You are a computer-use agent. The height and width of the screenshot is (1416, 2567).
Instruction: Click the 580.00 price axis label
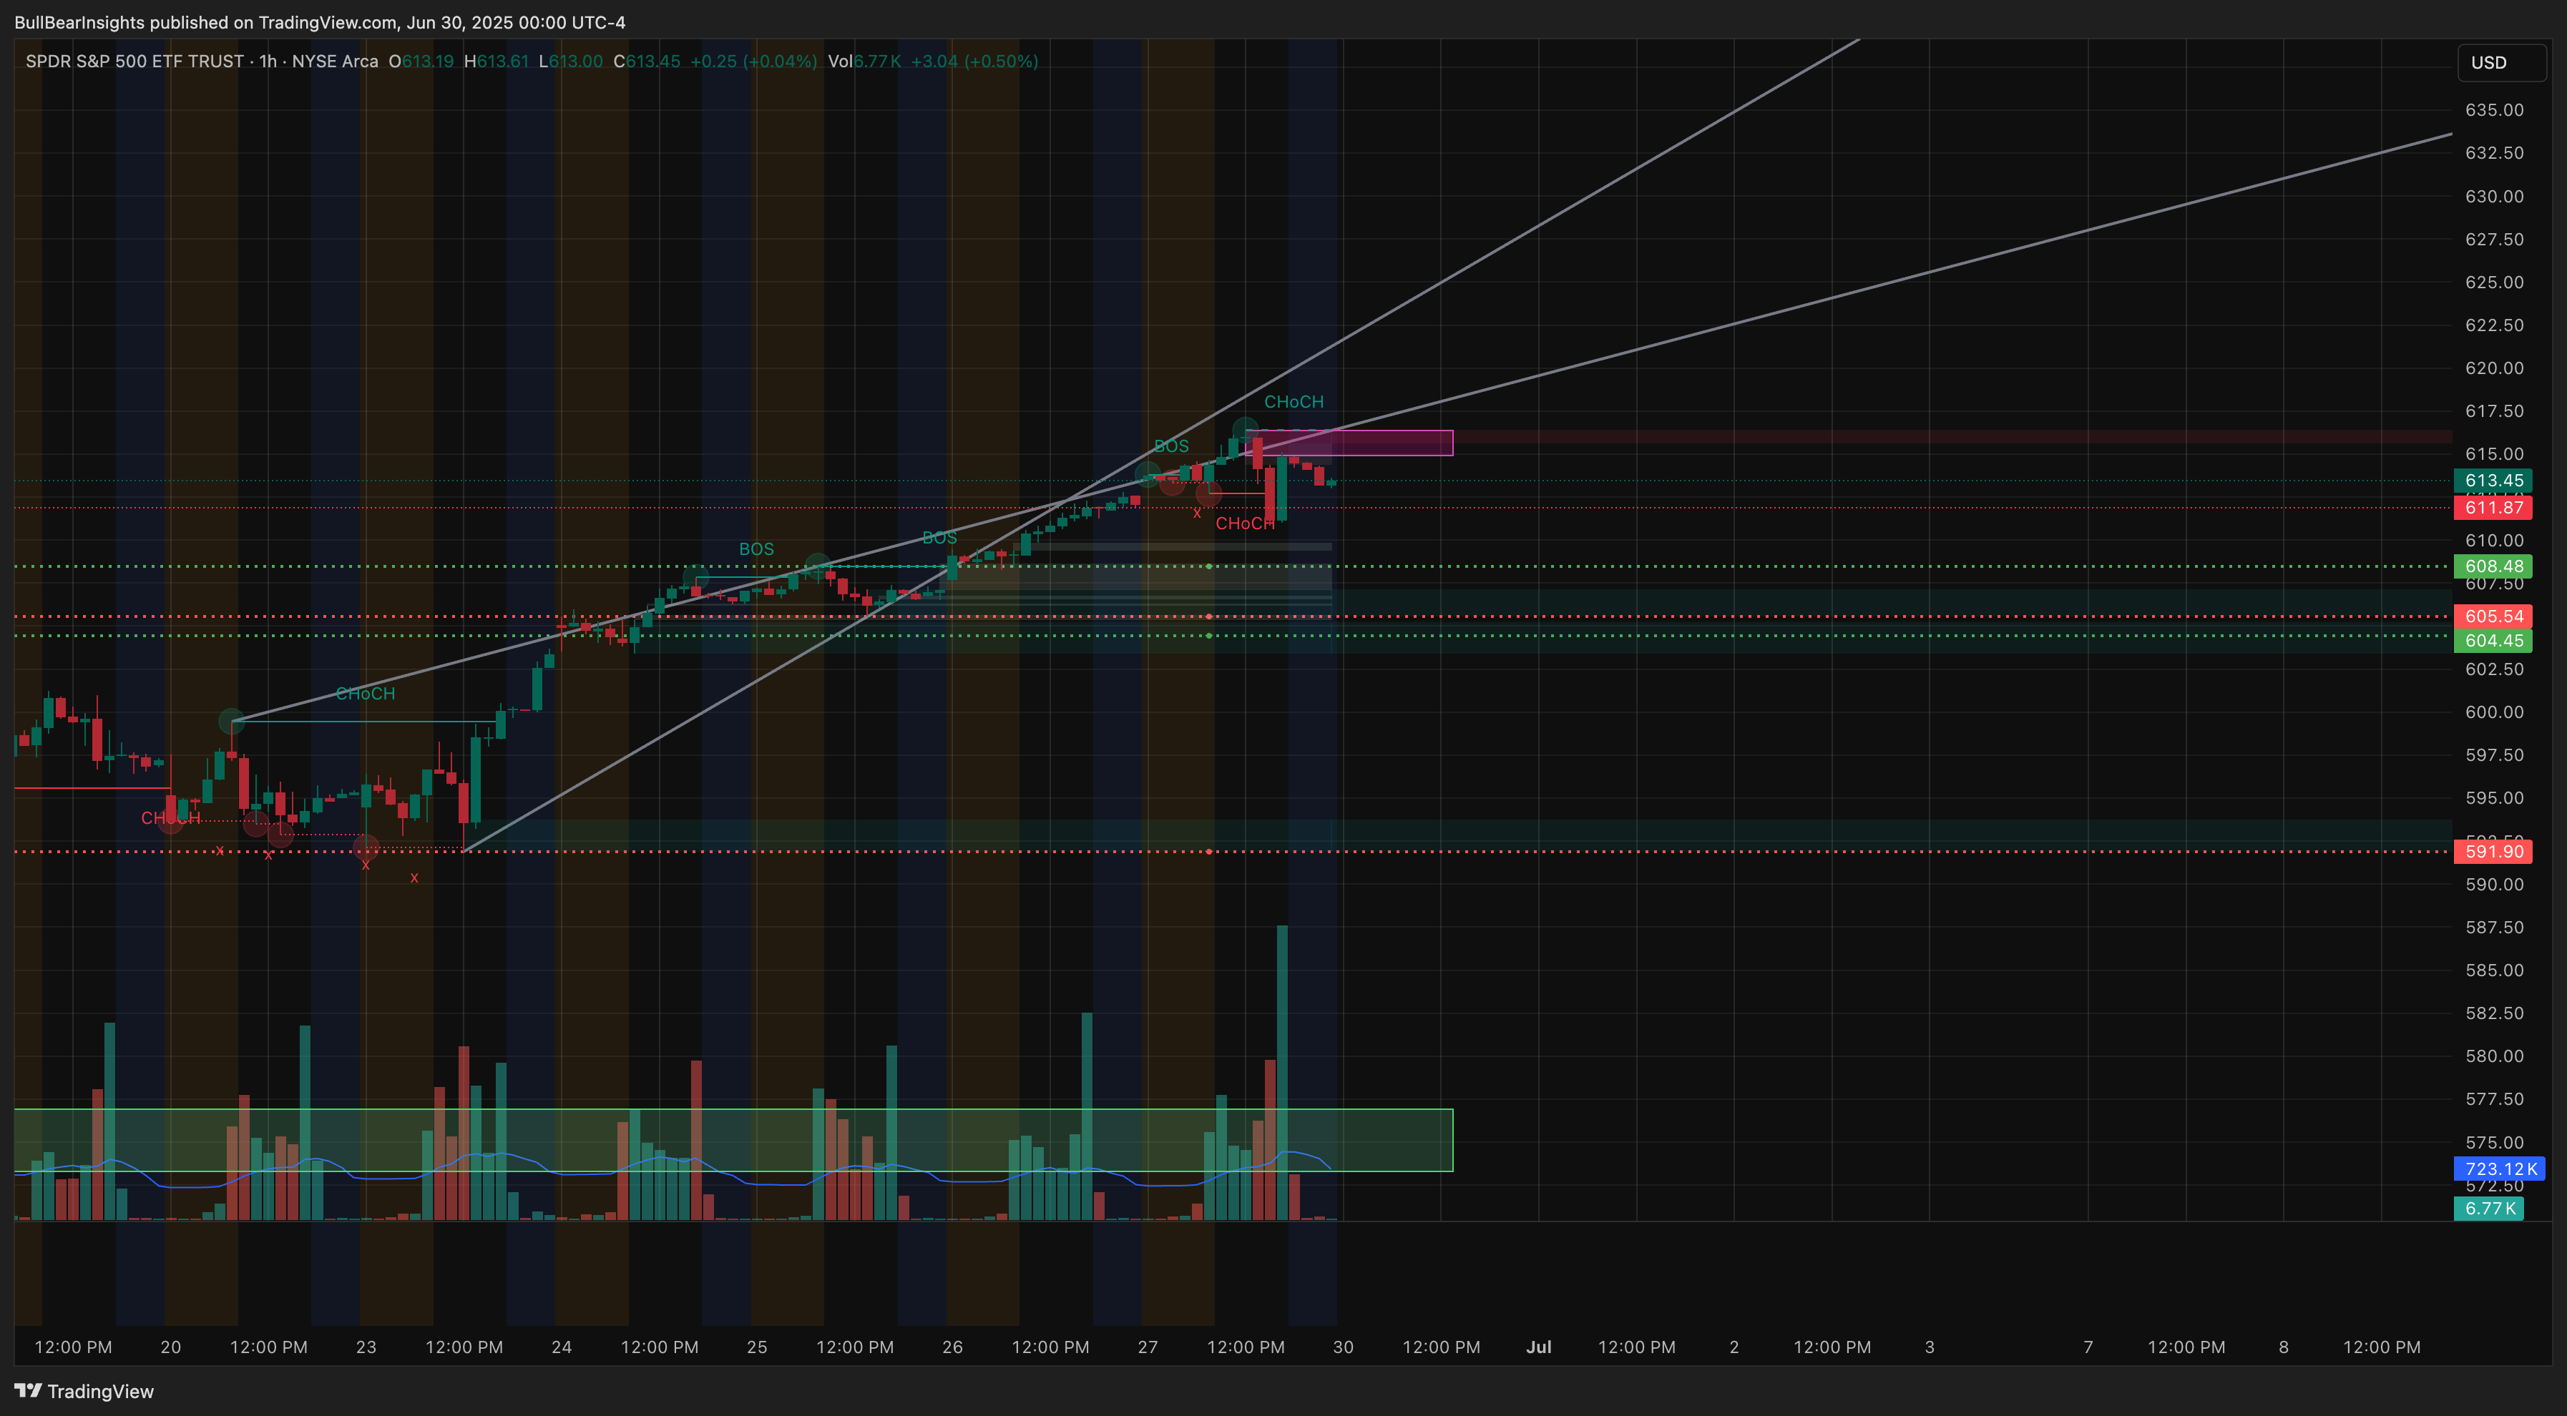[2494, 1056]
